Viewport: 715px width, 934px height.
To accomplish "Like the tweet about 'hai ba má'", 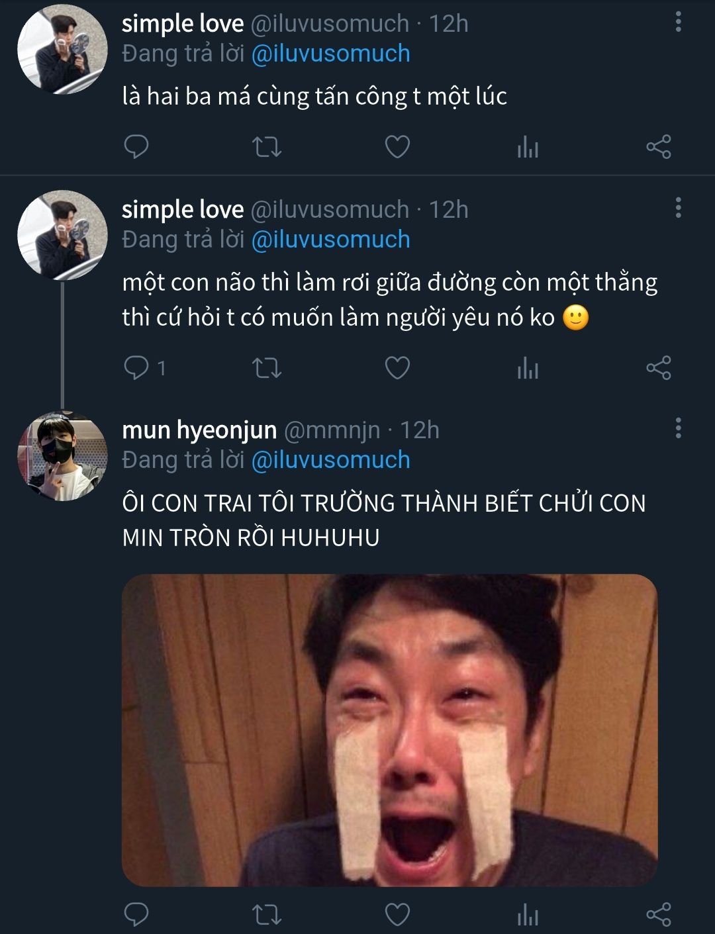I will [x=397, y=147].
